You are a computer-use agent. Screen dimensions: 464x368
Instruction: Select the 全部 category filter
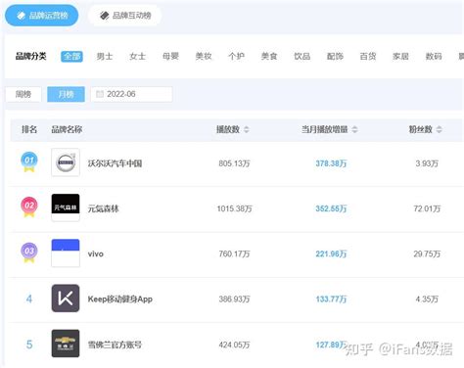coord(71,57)
